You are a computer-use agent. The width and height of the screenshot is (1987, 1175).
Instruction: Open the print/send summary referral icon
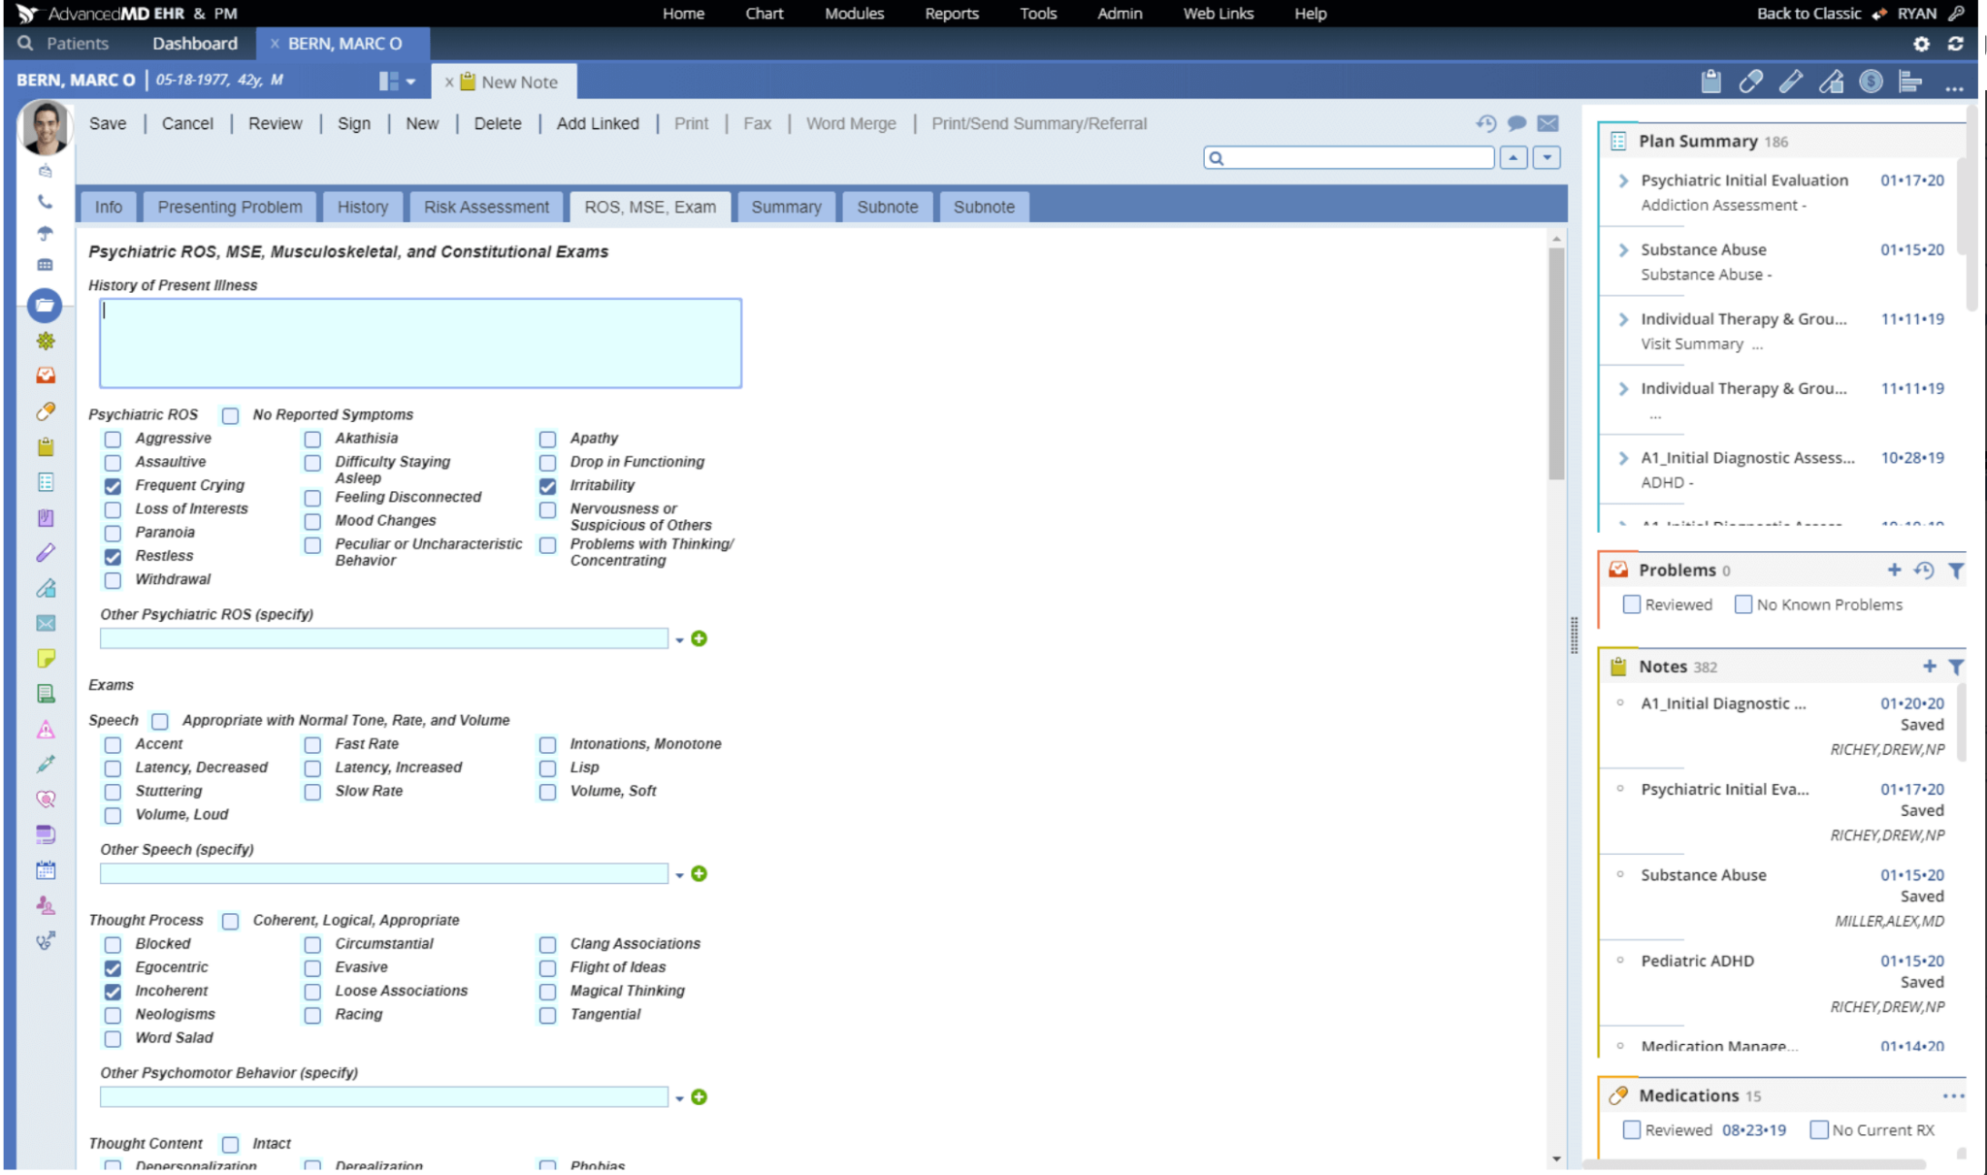1040,123
